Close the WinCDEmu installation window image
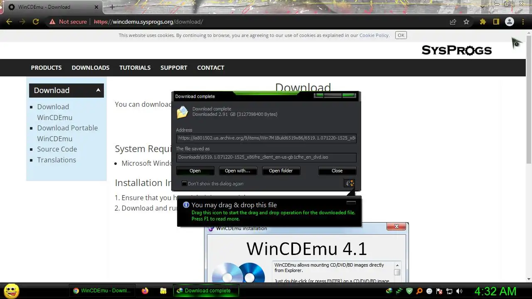Screen dimensions: 532x299 (x=397, y=226)
